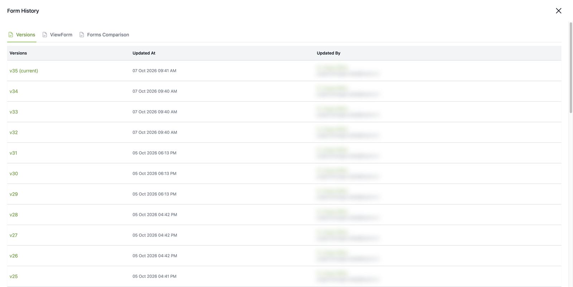The width and height of the screenshot is (573, 287).
Task: Open version v31
Action: click(13, 153)
